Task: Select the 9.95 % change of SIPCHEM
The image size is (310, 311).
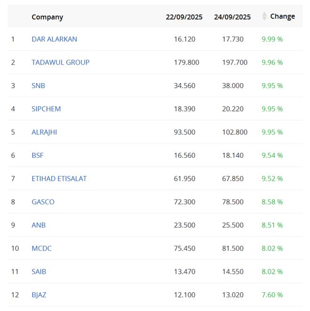Action: pyautogui.click(x=272, y=109)
